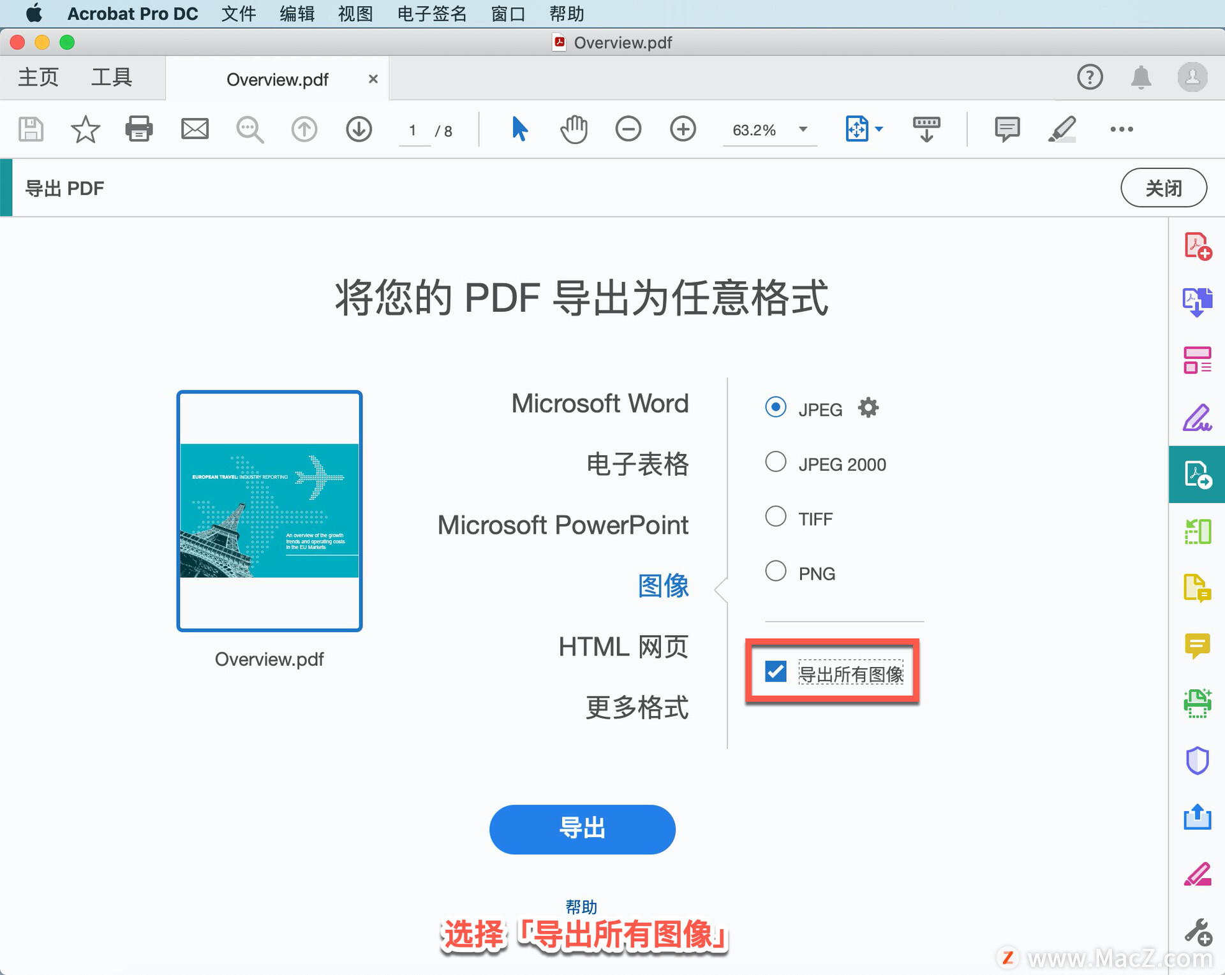Click the blue 导出 button
This screenshot has width=1225, height=975.
coord(582,828)
